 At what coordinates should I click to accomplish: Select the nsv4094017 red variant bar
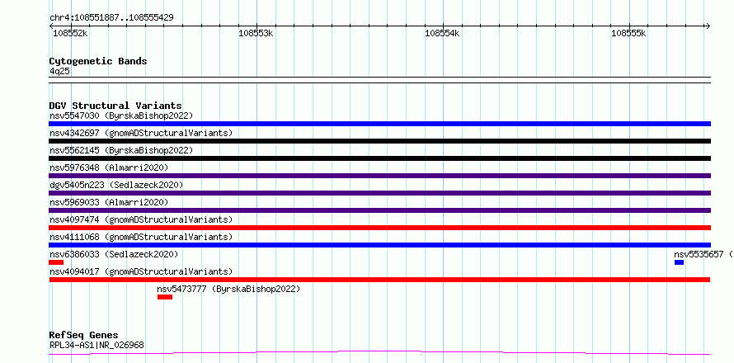379,280
